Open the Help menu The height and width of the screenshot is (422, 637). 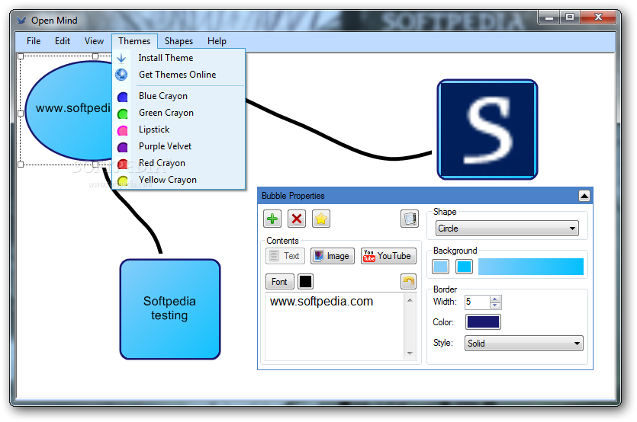pos(217,41)
